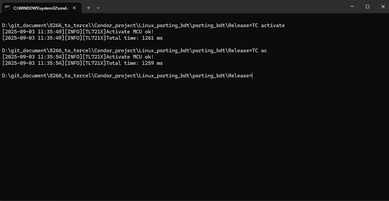The width and height of the screenshot is (389, 201).
Task: Select the C:\WINDOWS\system32\cmd tab title
Action: [x=40, y=8]
